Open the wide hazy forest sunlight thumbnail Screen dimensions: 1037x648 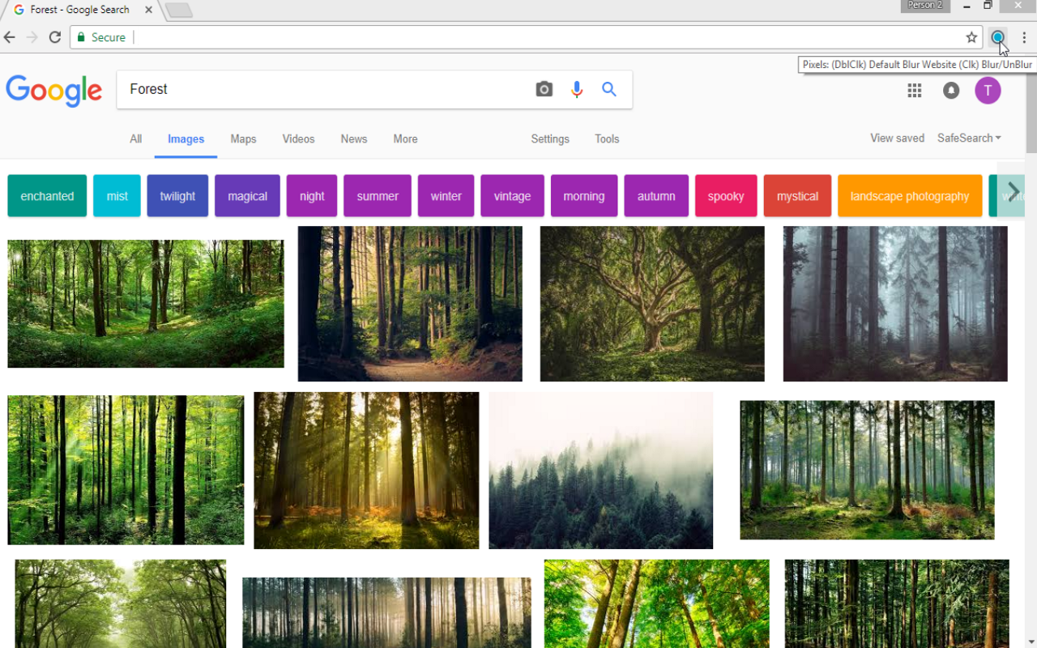pos(386,612)
